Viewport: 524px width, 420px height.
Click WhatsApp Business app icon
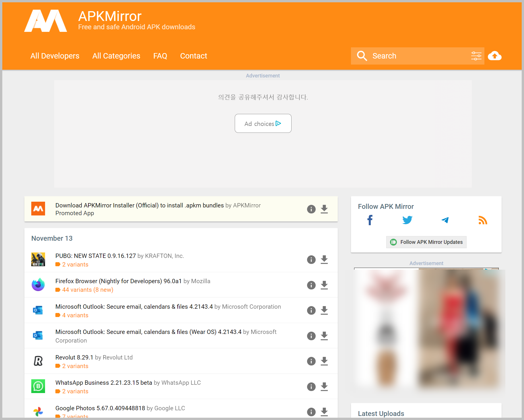click(38, 386)
